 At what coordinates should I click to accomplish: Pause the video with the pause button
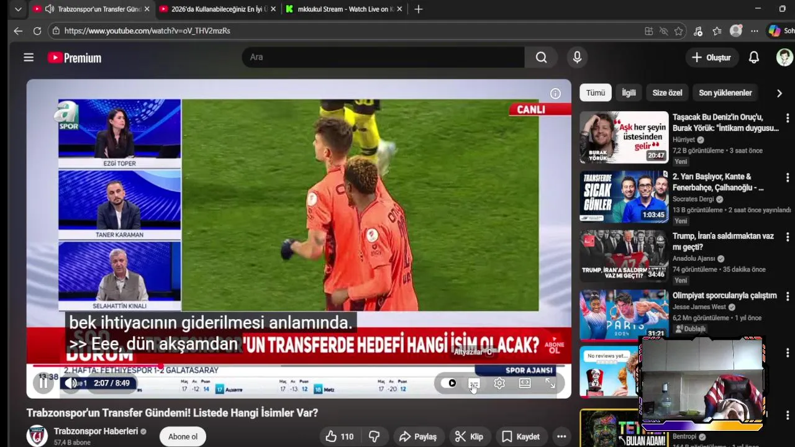pos(43,383)
